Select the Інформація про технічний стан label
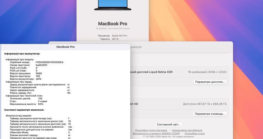 pyautogui.click(x=24, y=96)
